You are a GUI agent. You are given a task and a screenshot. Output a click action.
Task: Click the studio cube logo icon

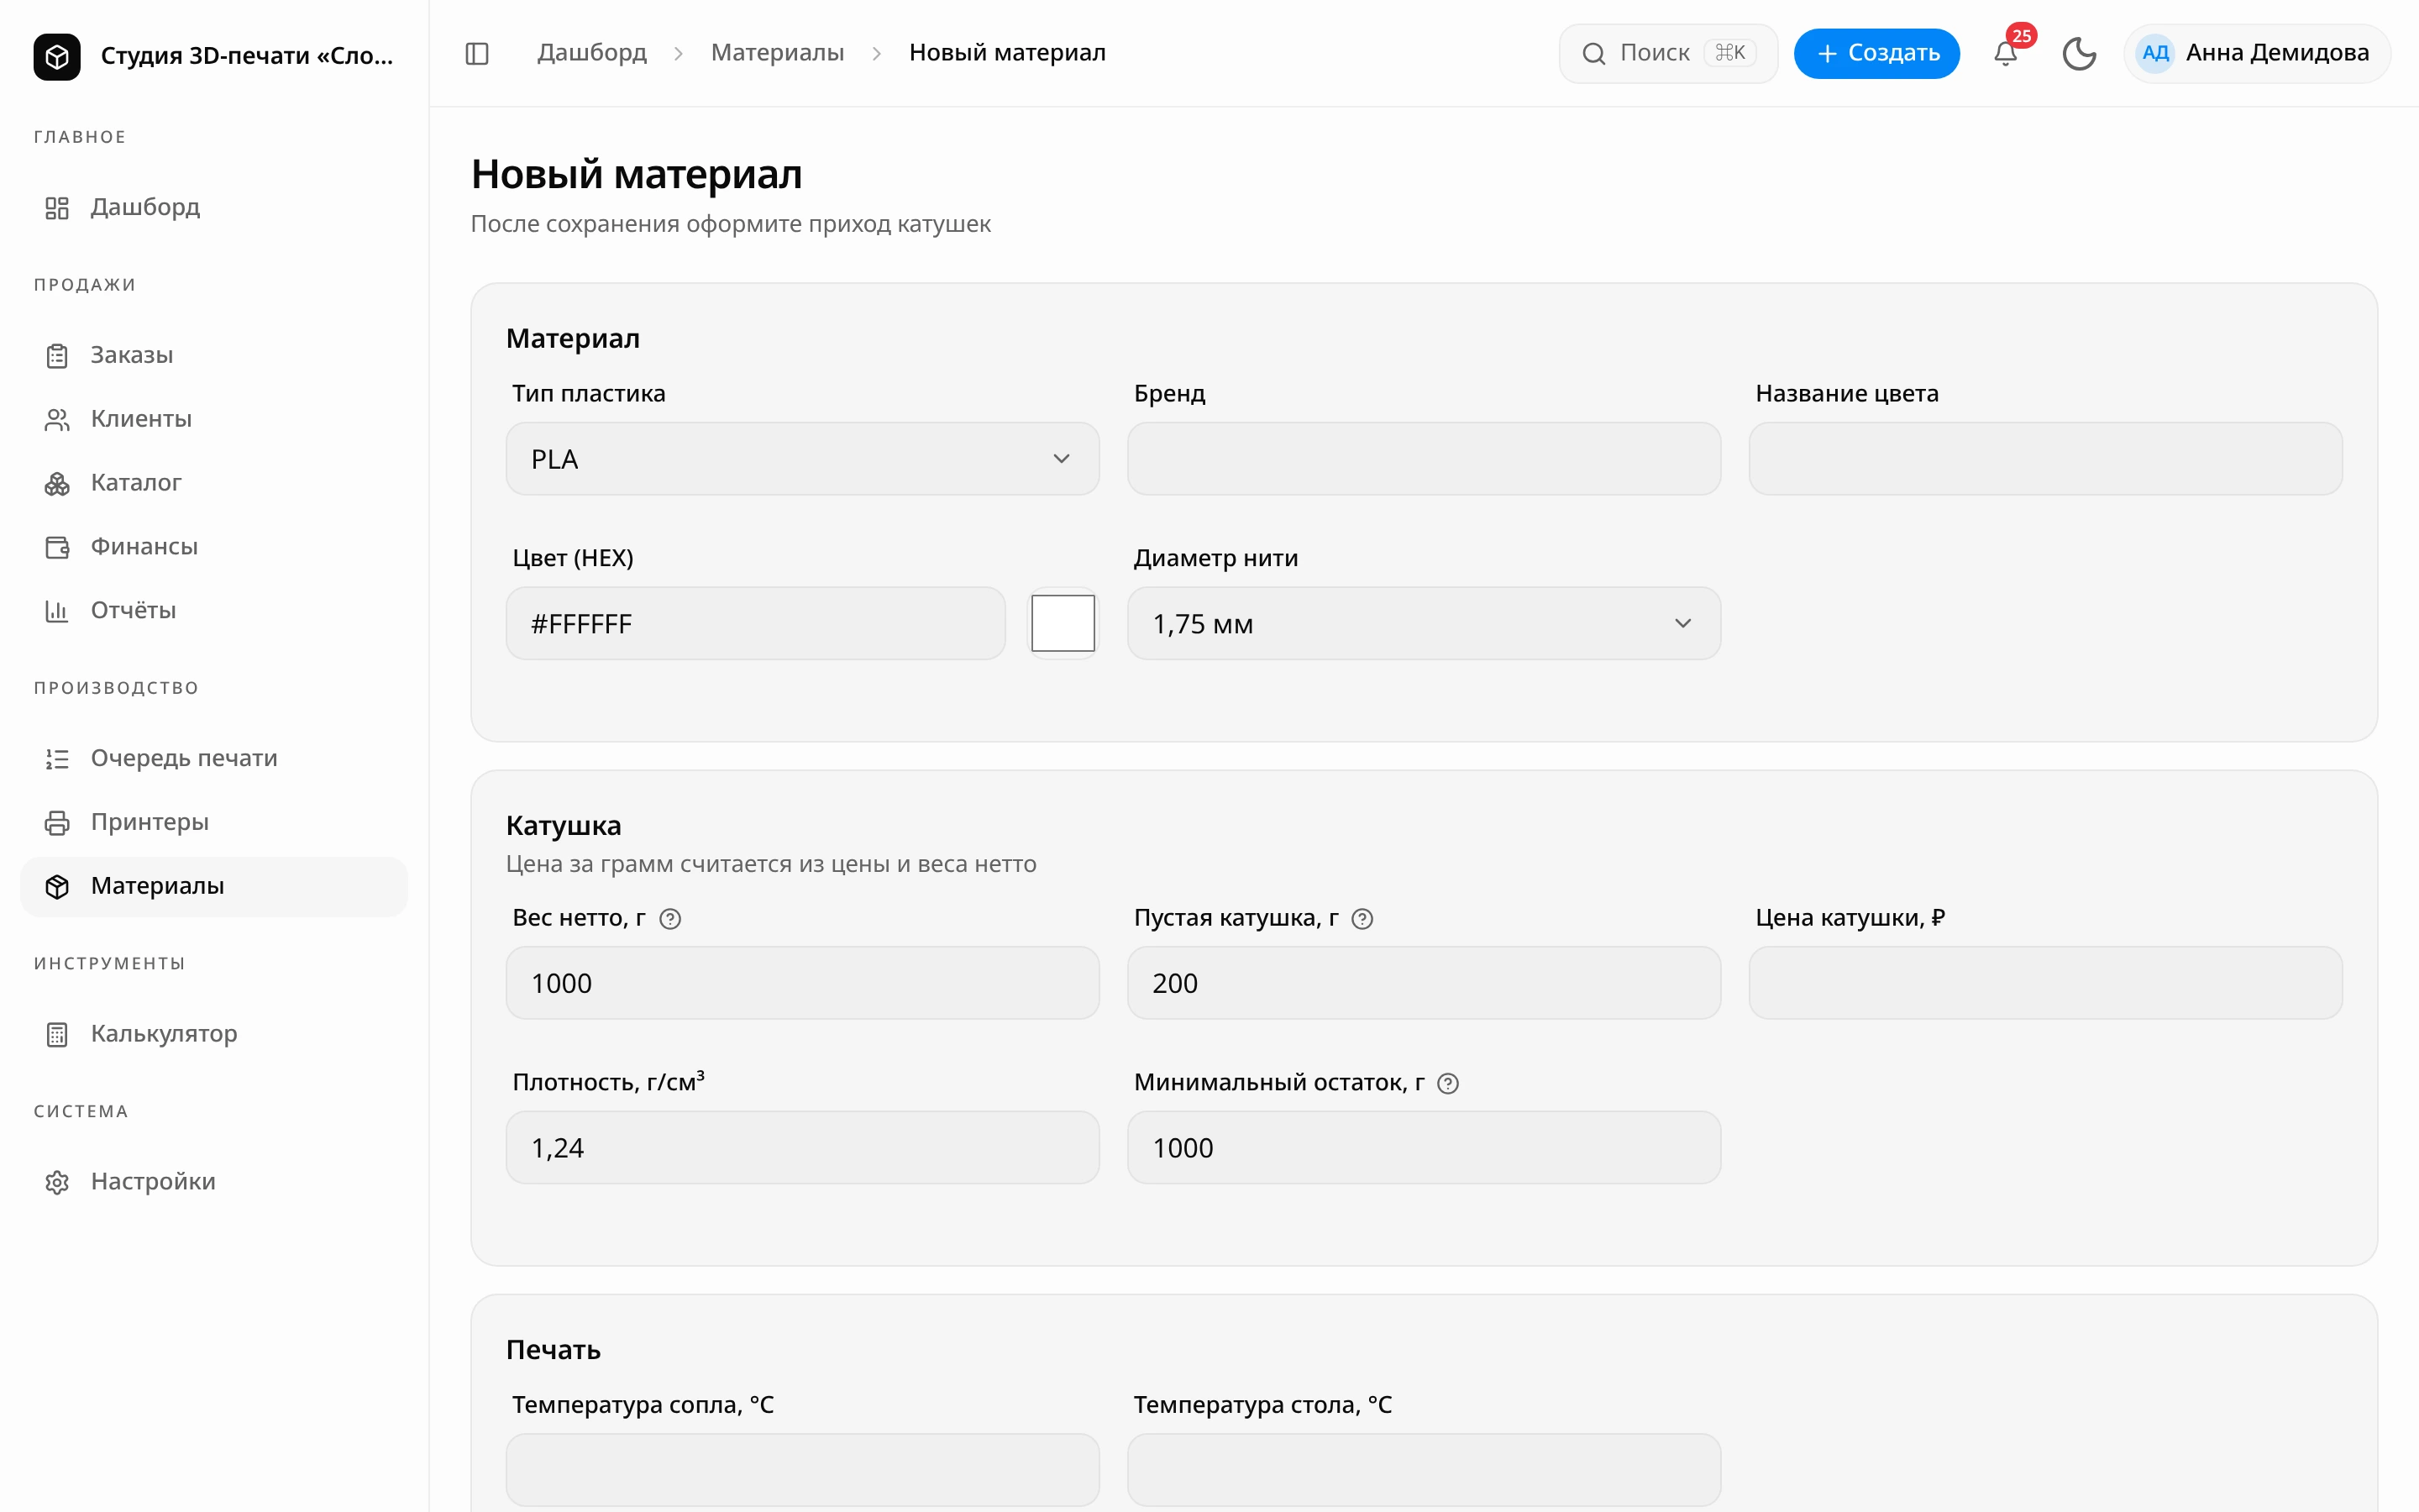57,56
